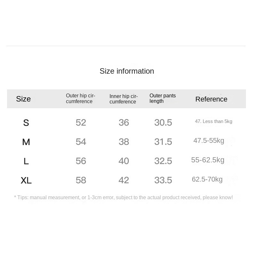Select the S size row label
253x253 pixels.
[26, 123]
